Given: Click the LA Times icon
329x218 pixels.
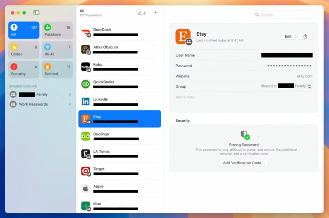Looking at the screenshot, I should [86, 154].
